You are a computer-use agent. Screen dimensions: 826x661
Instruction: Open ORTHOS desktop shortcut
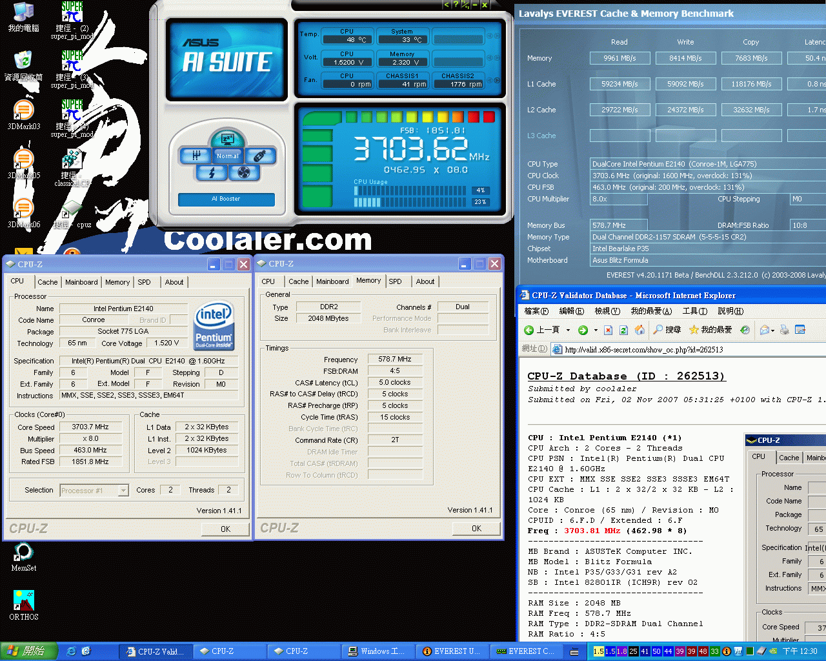(24, 605)
